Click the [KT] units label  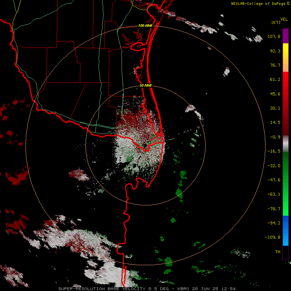(x=276, y=22)
